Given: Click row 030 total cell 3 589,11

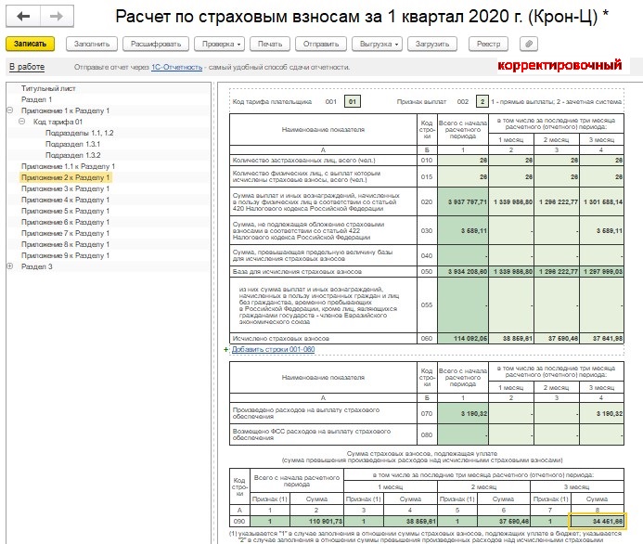Looking at the screenshot, I should click(463, 231).
